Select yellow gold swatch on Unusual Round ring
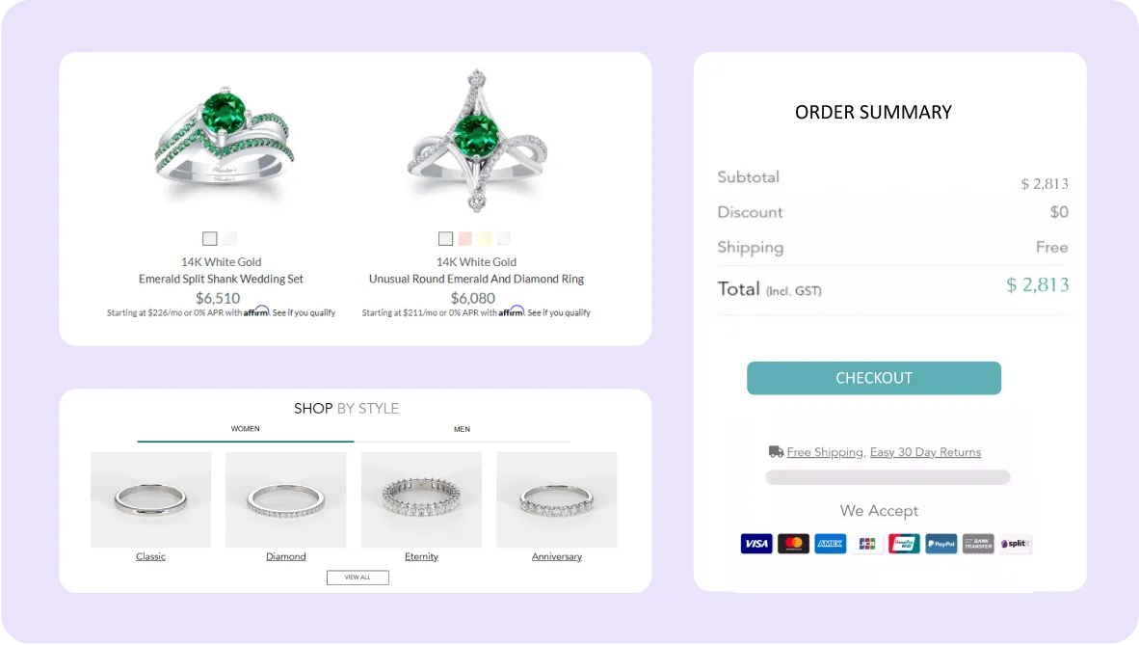Viewport: 1139px width, 645px height. (x=485, y=238)
